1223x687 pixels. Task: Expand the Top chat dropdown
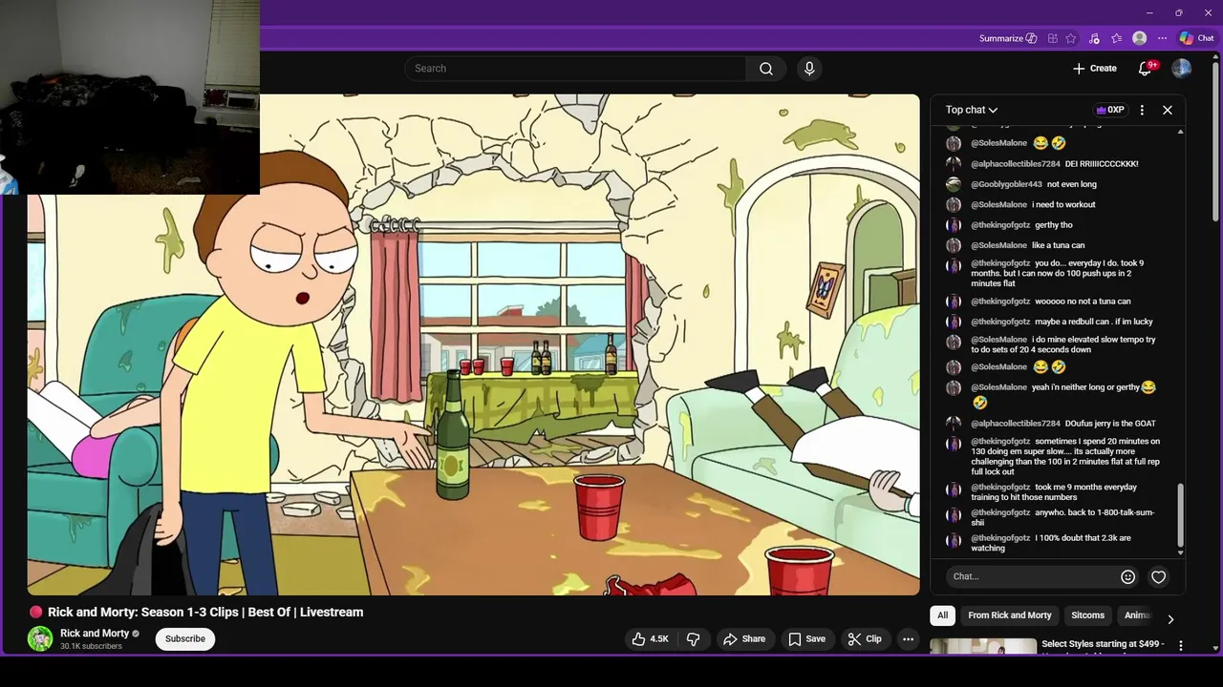pos(972,110)
